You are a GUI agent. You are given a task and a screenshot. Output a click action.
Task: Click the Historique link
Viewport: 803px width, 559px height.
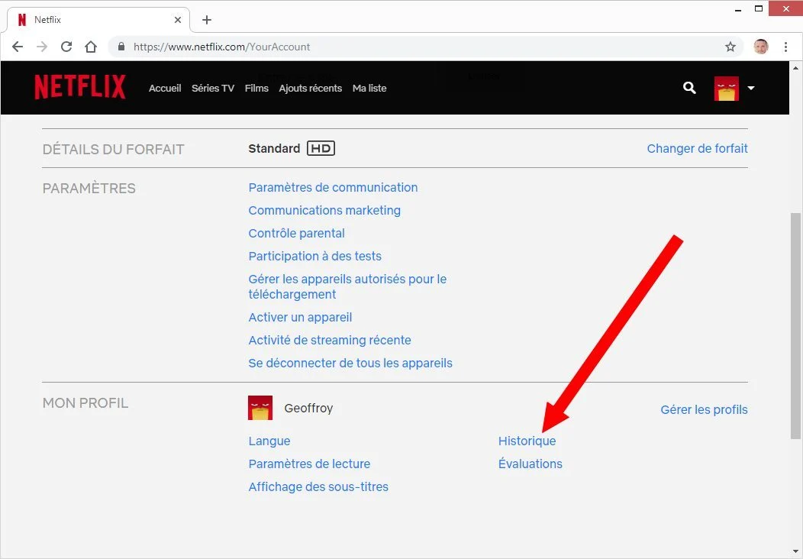tap(527, 441)
